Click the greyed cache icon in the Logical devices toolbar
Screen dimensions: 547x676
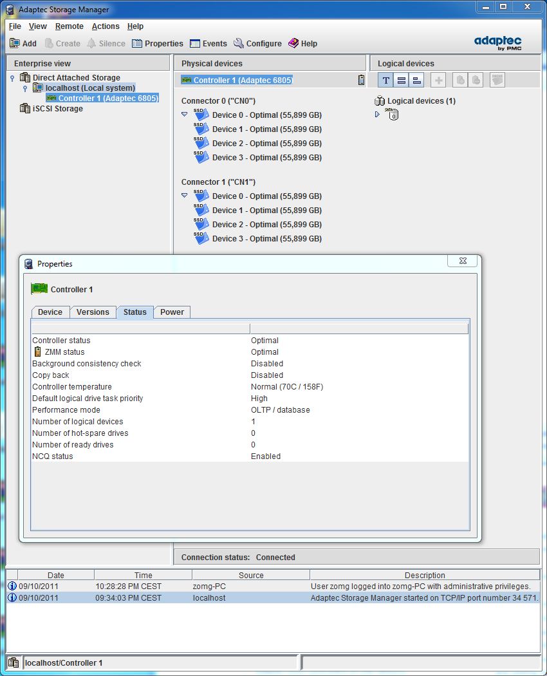pyautogui.click(x=497, y=80)
